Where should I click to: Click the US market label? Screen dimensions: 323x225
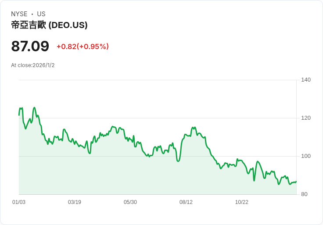[41, 14]
